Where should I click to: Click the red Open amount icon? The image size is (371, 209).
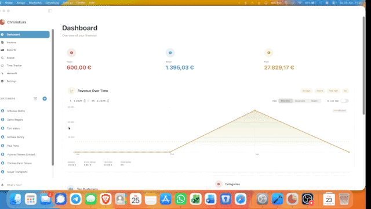click(71, 53)
